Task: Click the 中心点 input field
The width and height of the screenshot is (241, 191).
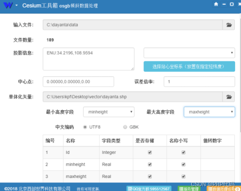Action: coord(78,82)
